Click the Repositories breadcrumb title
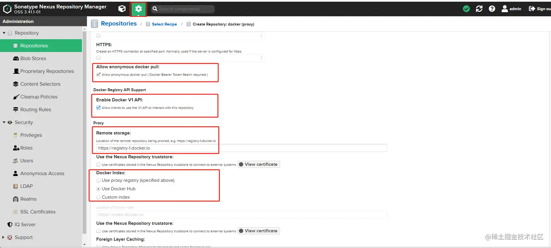551x248 pixels. point(119,24)
